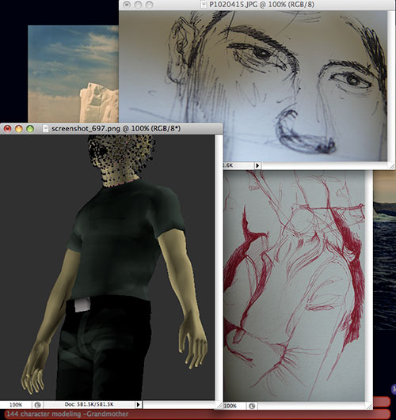
Task: Click the document icon beside screenshot_697.png title
Action: pos(45,129)
